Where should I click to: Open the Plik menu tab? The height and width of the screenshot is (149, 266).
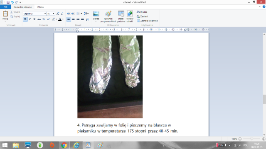[x=5, y=7]
